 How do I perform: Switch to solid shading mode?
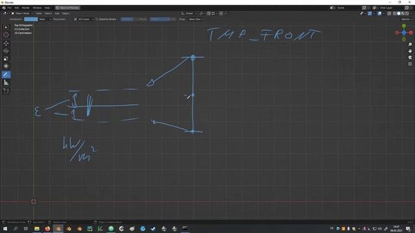[x=399, y=13]
